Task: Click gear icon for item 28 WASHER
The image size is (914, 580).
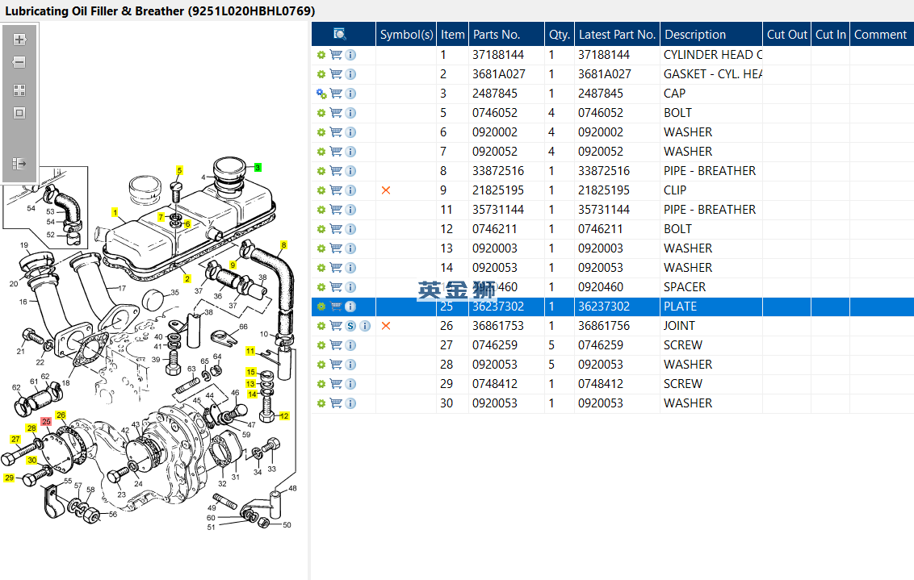Action: [321, 365]
